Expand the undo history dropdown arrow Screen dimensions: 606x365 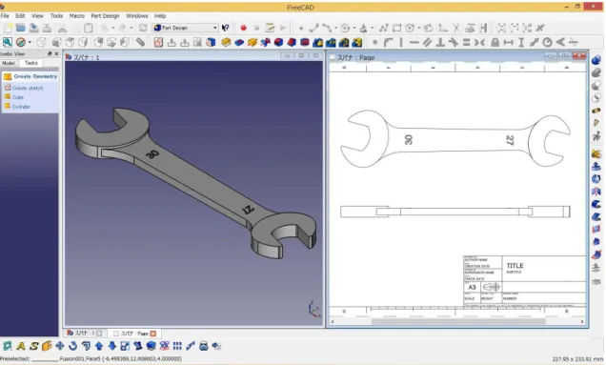(112, 28)
